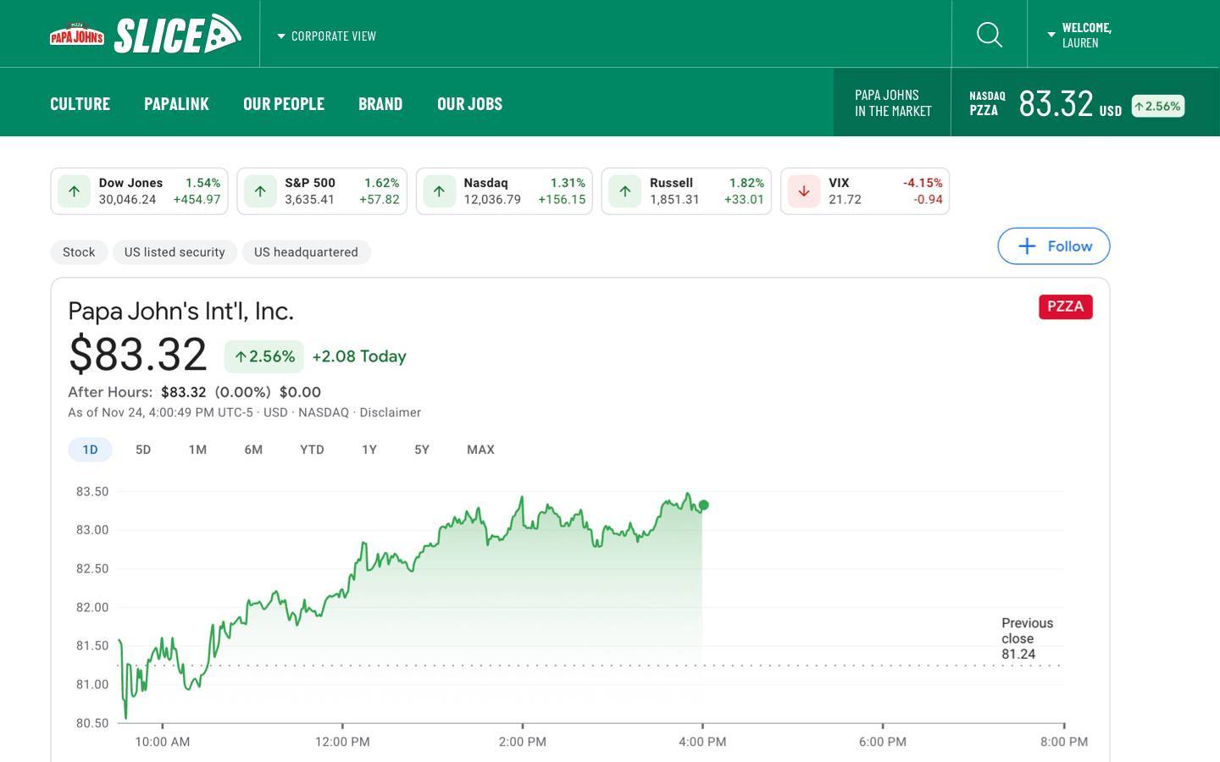Select the 1M chart range
This screenshot has width=1220, height=762.
pyautogui.click(x=197, y=450)
